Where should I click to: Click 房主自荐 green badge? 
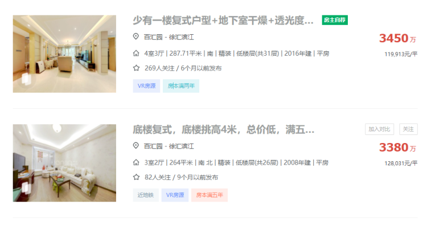tap(335, 20)
